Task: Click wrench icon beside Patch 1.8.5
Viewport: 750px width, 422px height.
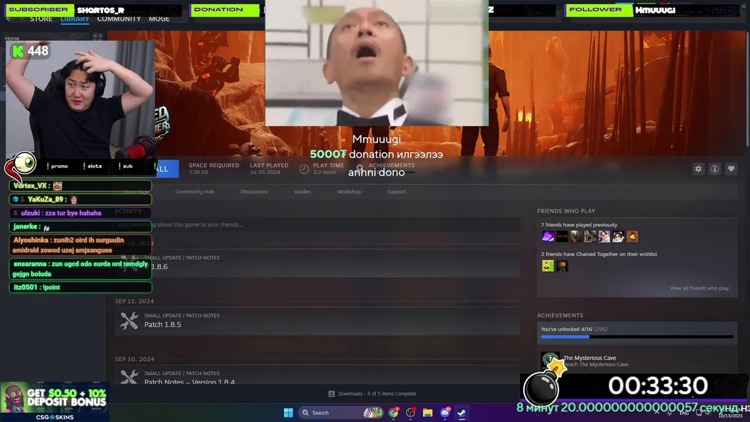Action: pyautogui.click(x=129, y=321)
